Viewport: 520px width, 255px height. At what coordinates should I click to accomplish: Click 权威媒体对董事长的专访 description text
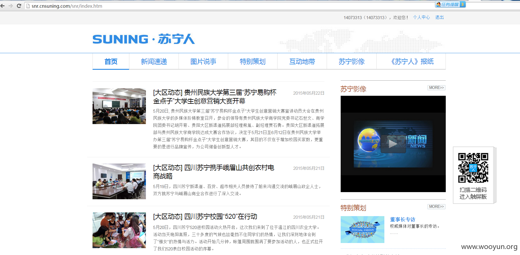(415, 226)
